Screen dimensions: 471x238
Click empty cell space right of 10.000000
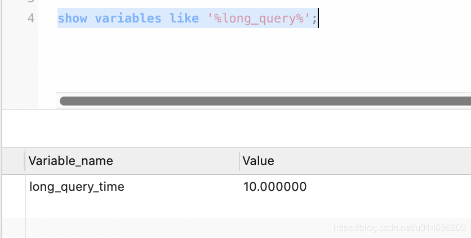(389, 187)
